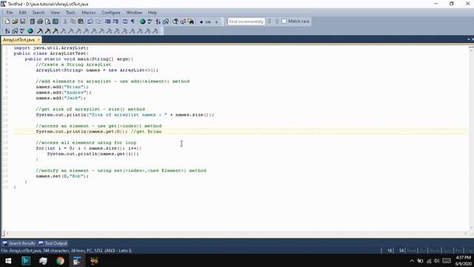This screenshot has height=267, width=474.
Task: Click the globe icon in second toolbar row
Action: 30,31
